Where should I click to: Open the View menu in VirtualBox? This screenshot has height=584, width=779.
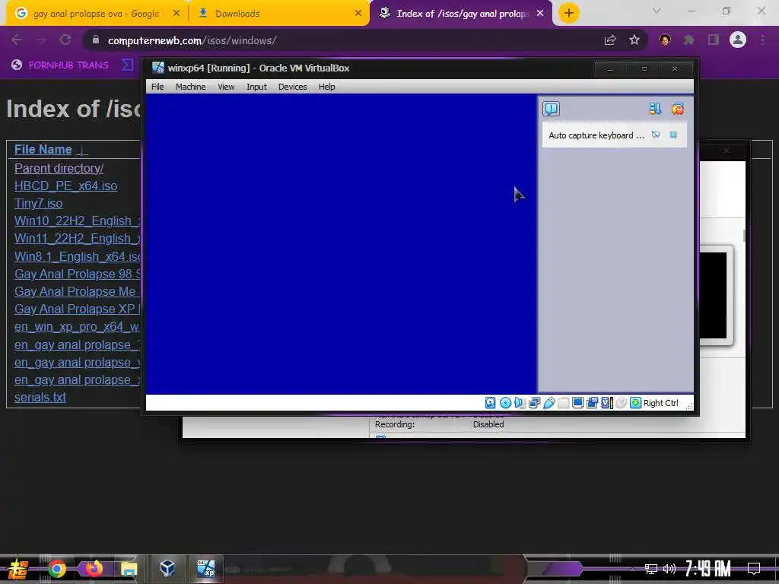[226, 87]
